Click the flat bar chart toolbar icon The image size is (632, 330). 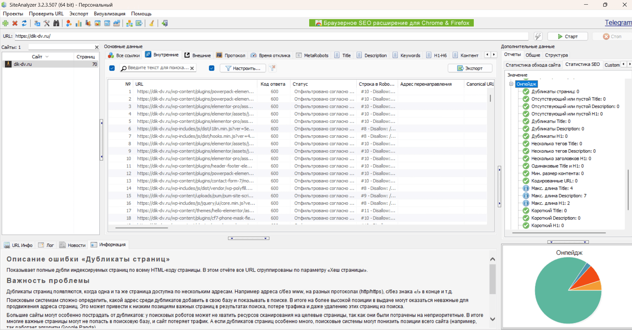pyautogui.click(x=78, y=23)
